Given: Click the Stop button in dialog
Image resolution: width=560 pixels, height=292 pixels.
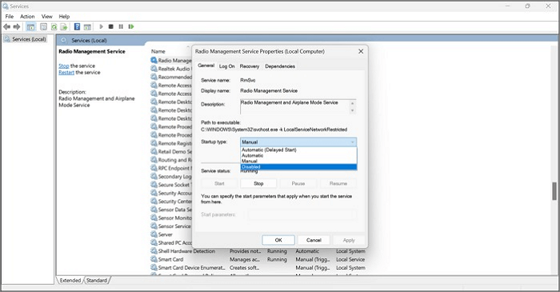Looking at the screenshot, I should (x=258, y=183).
